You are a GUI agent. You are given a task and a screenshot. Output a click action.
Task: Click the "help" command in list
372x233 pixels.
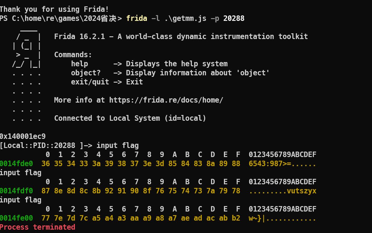click(79, 64)
